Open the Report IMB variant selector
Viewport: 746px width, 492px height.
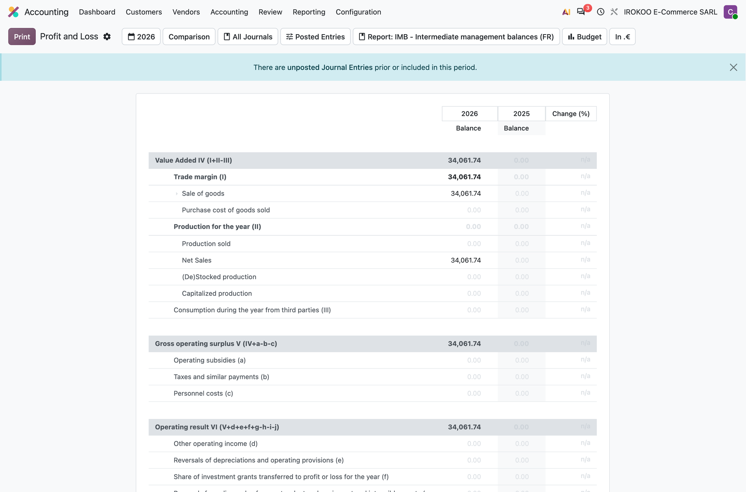coord(456,37)
